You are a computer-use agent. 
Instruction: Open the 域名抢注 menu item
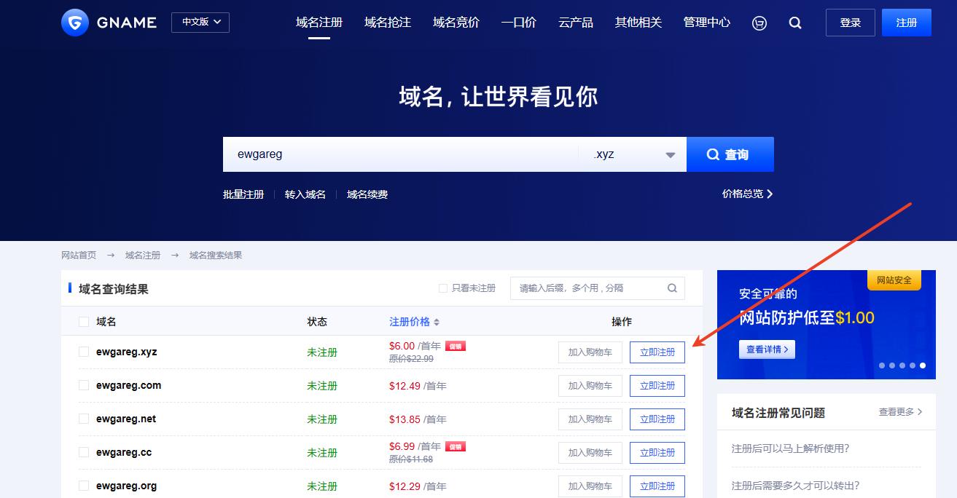point(388,23)
